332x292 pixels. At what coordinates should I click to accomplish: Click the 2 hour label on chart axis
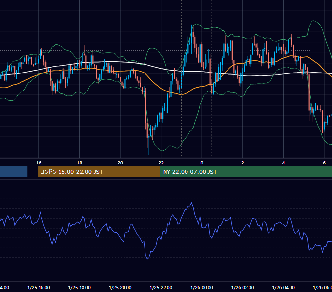point(243,163)
